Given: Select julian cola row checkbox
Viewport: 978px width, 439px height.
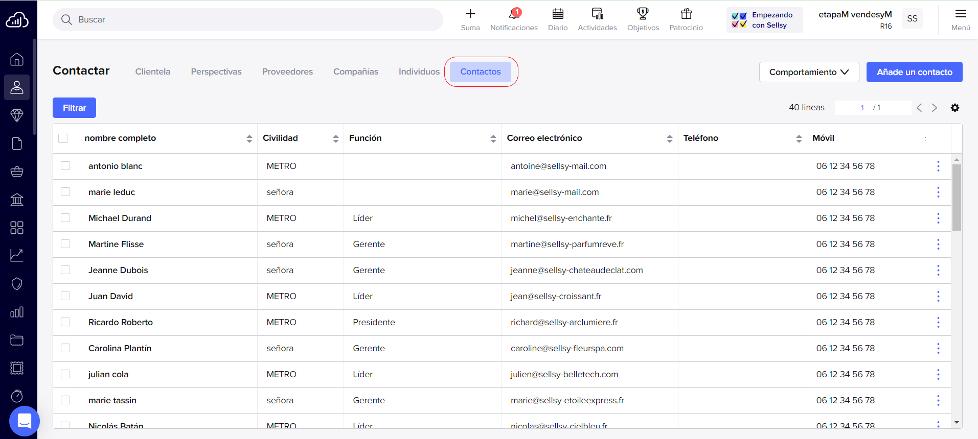Looking at the screenshot, I should coord(65,374).
